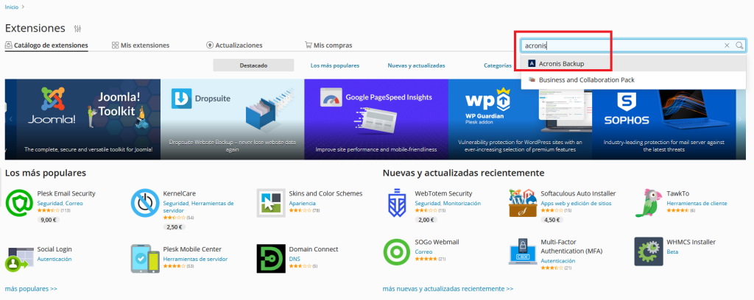Screen dimensions: 754x300
Task: Open the Skins and Color Schemes icon
Action: coord(271,204)
